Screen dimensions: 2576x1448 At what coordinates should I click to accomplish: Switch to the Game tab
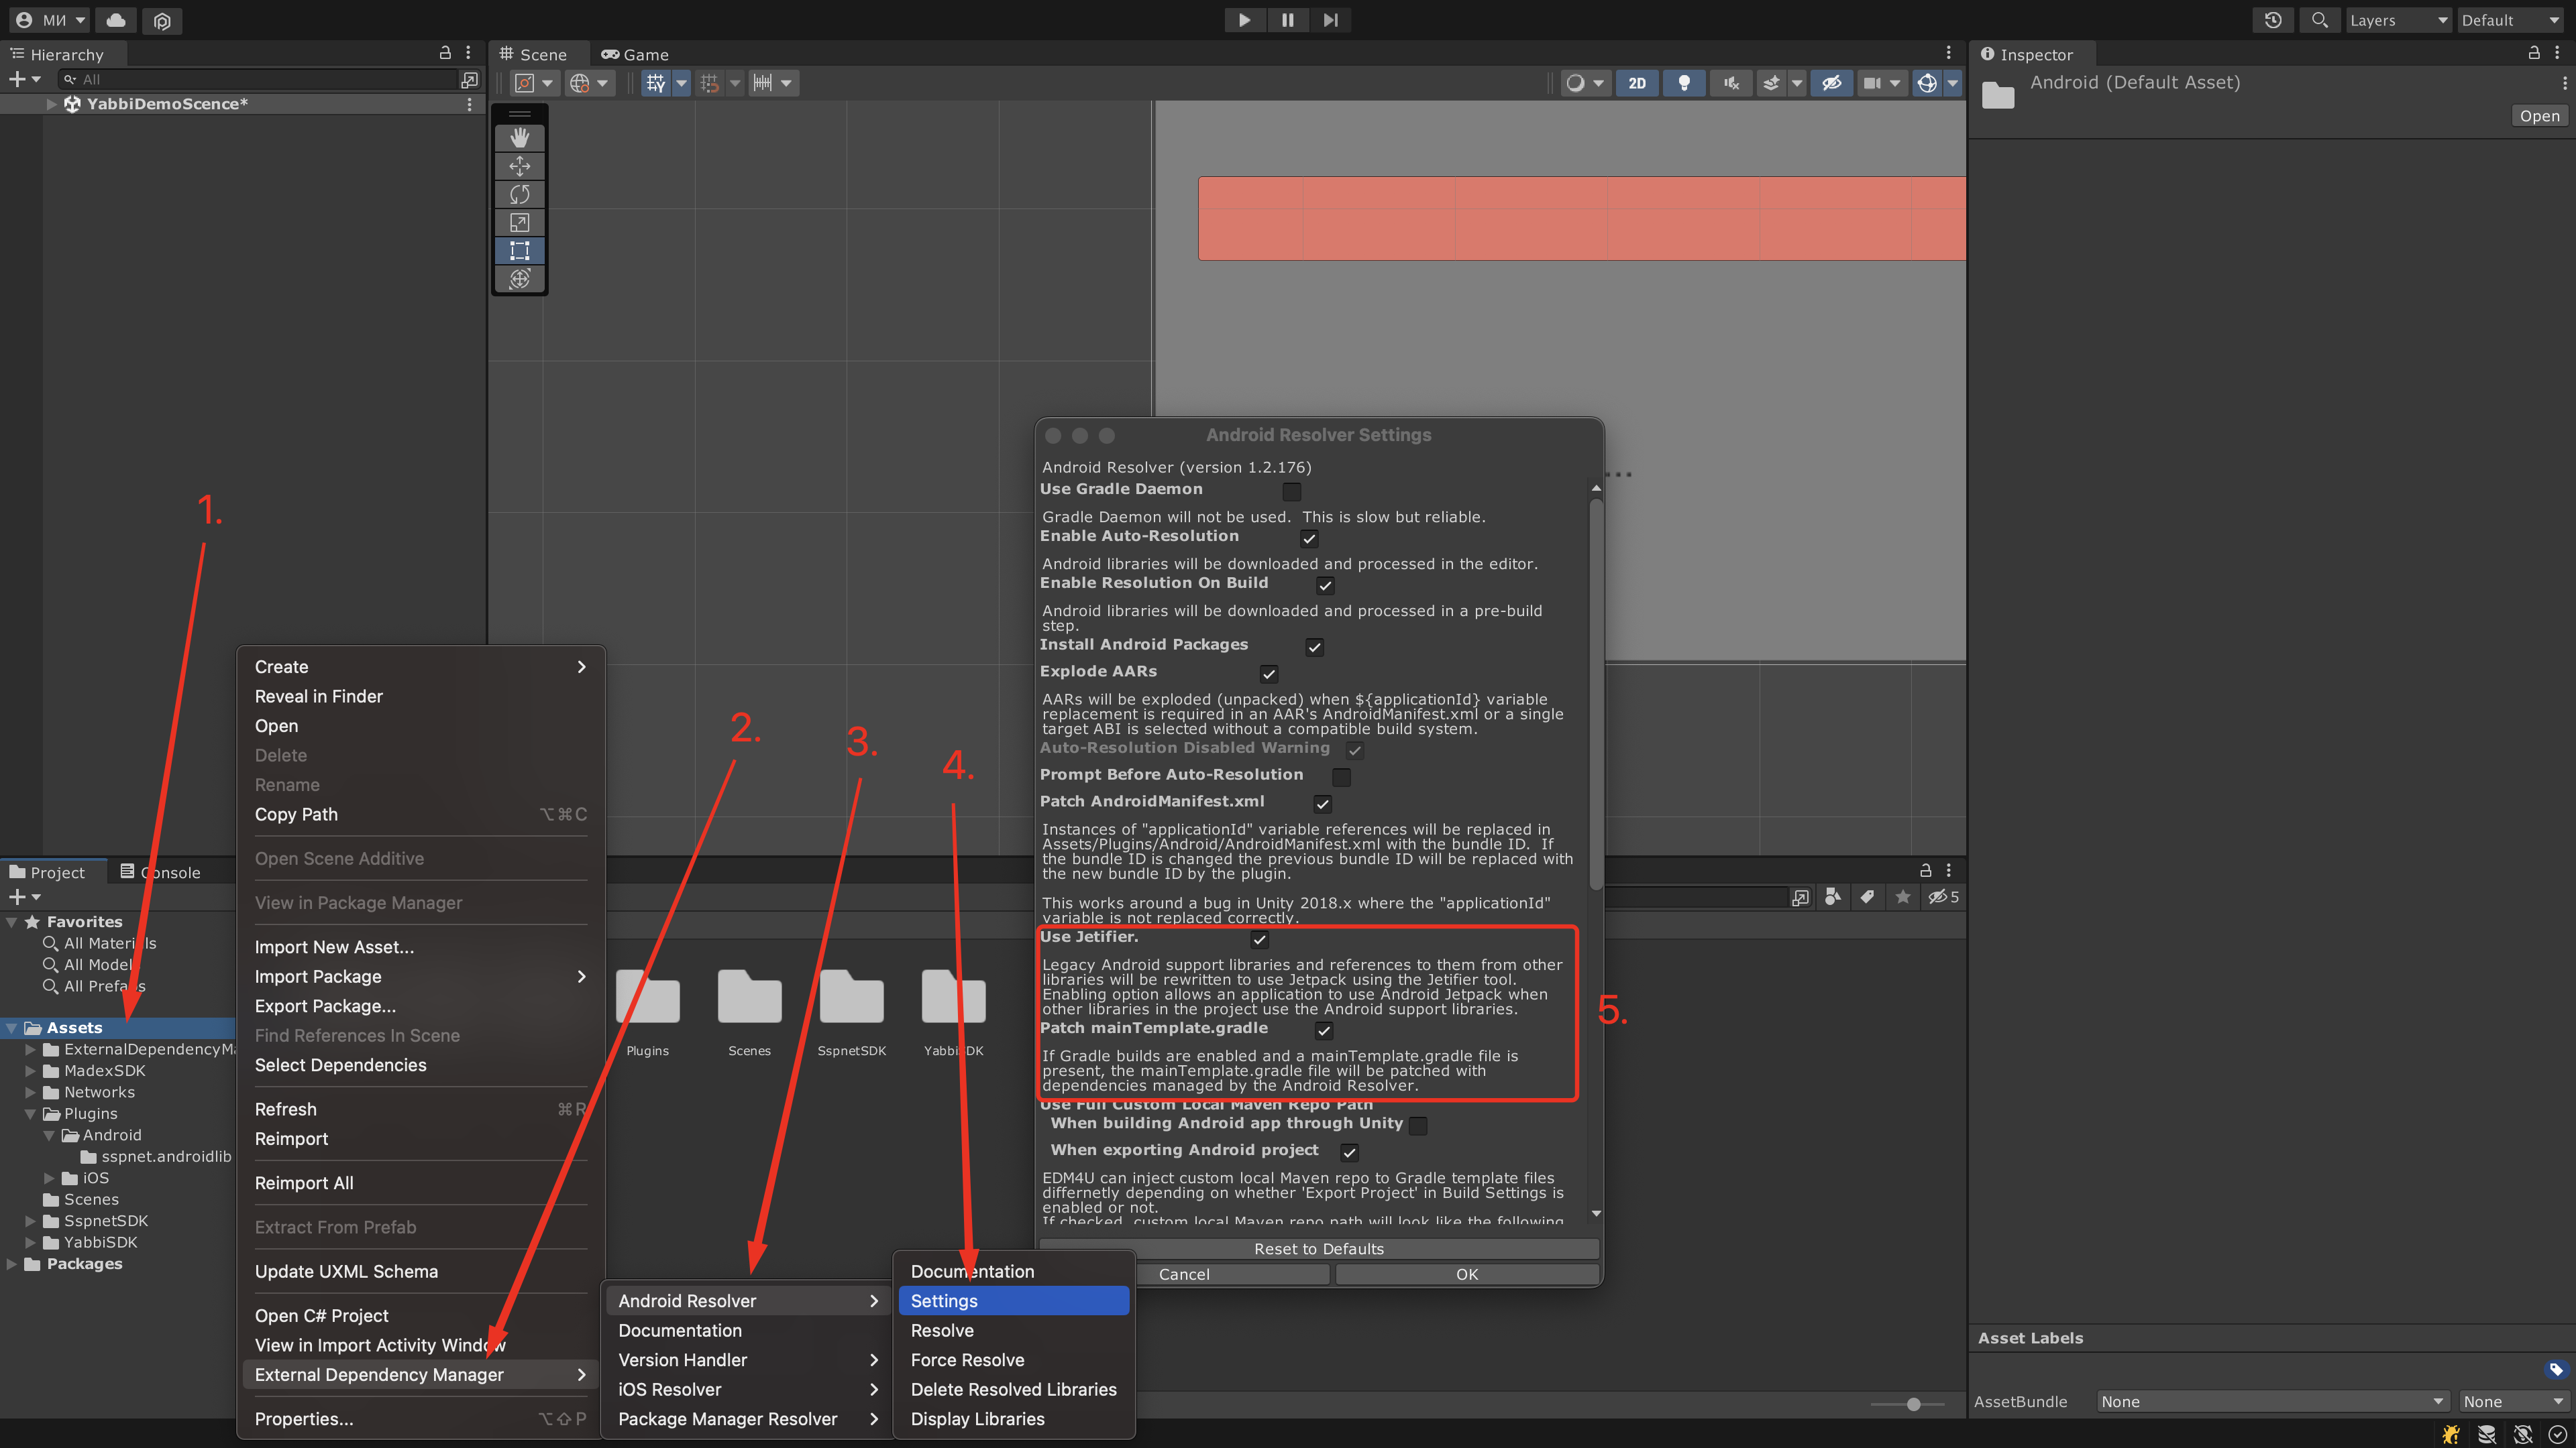coord(635,54)
